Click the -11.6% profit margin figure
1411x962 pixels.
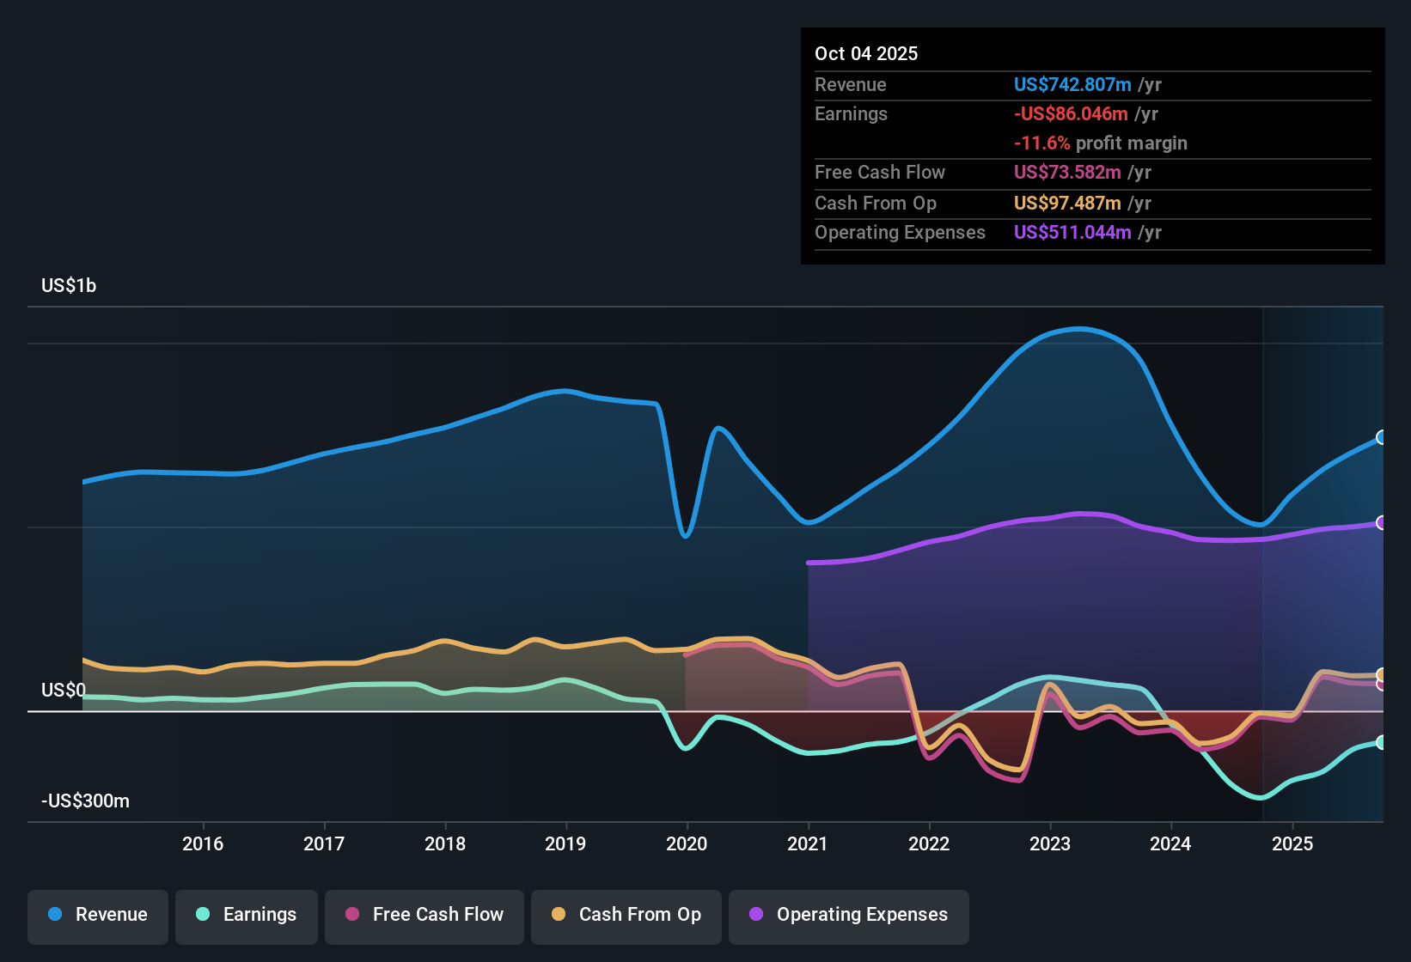click(x=1042, y=143)
